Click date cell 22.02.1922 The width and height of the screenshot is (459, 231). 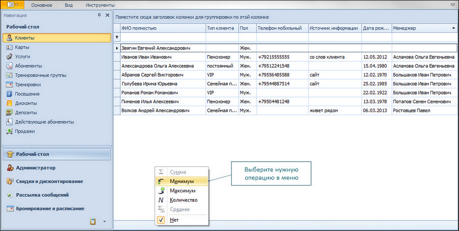point(377,93)
